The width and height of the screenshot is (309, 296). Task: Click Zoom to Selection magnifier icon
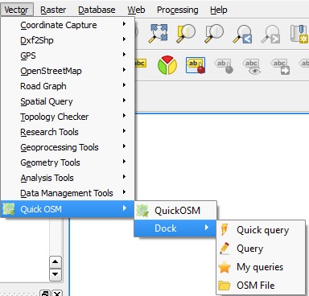(x=186, y=33)
